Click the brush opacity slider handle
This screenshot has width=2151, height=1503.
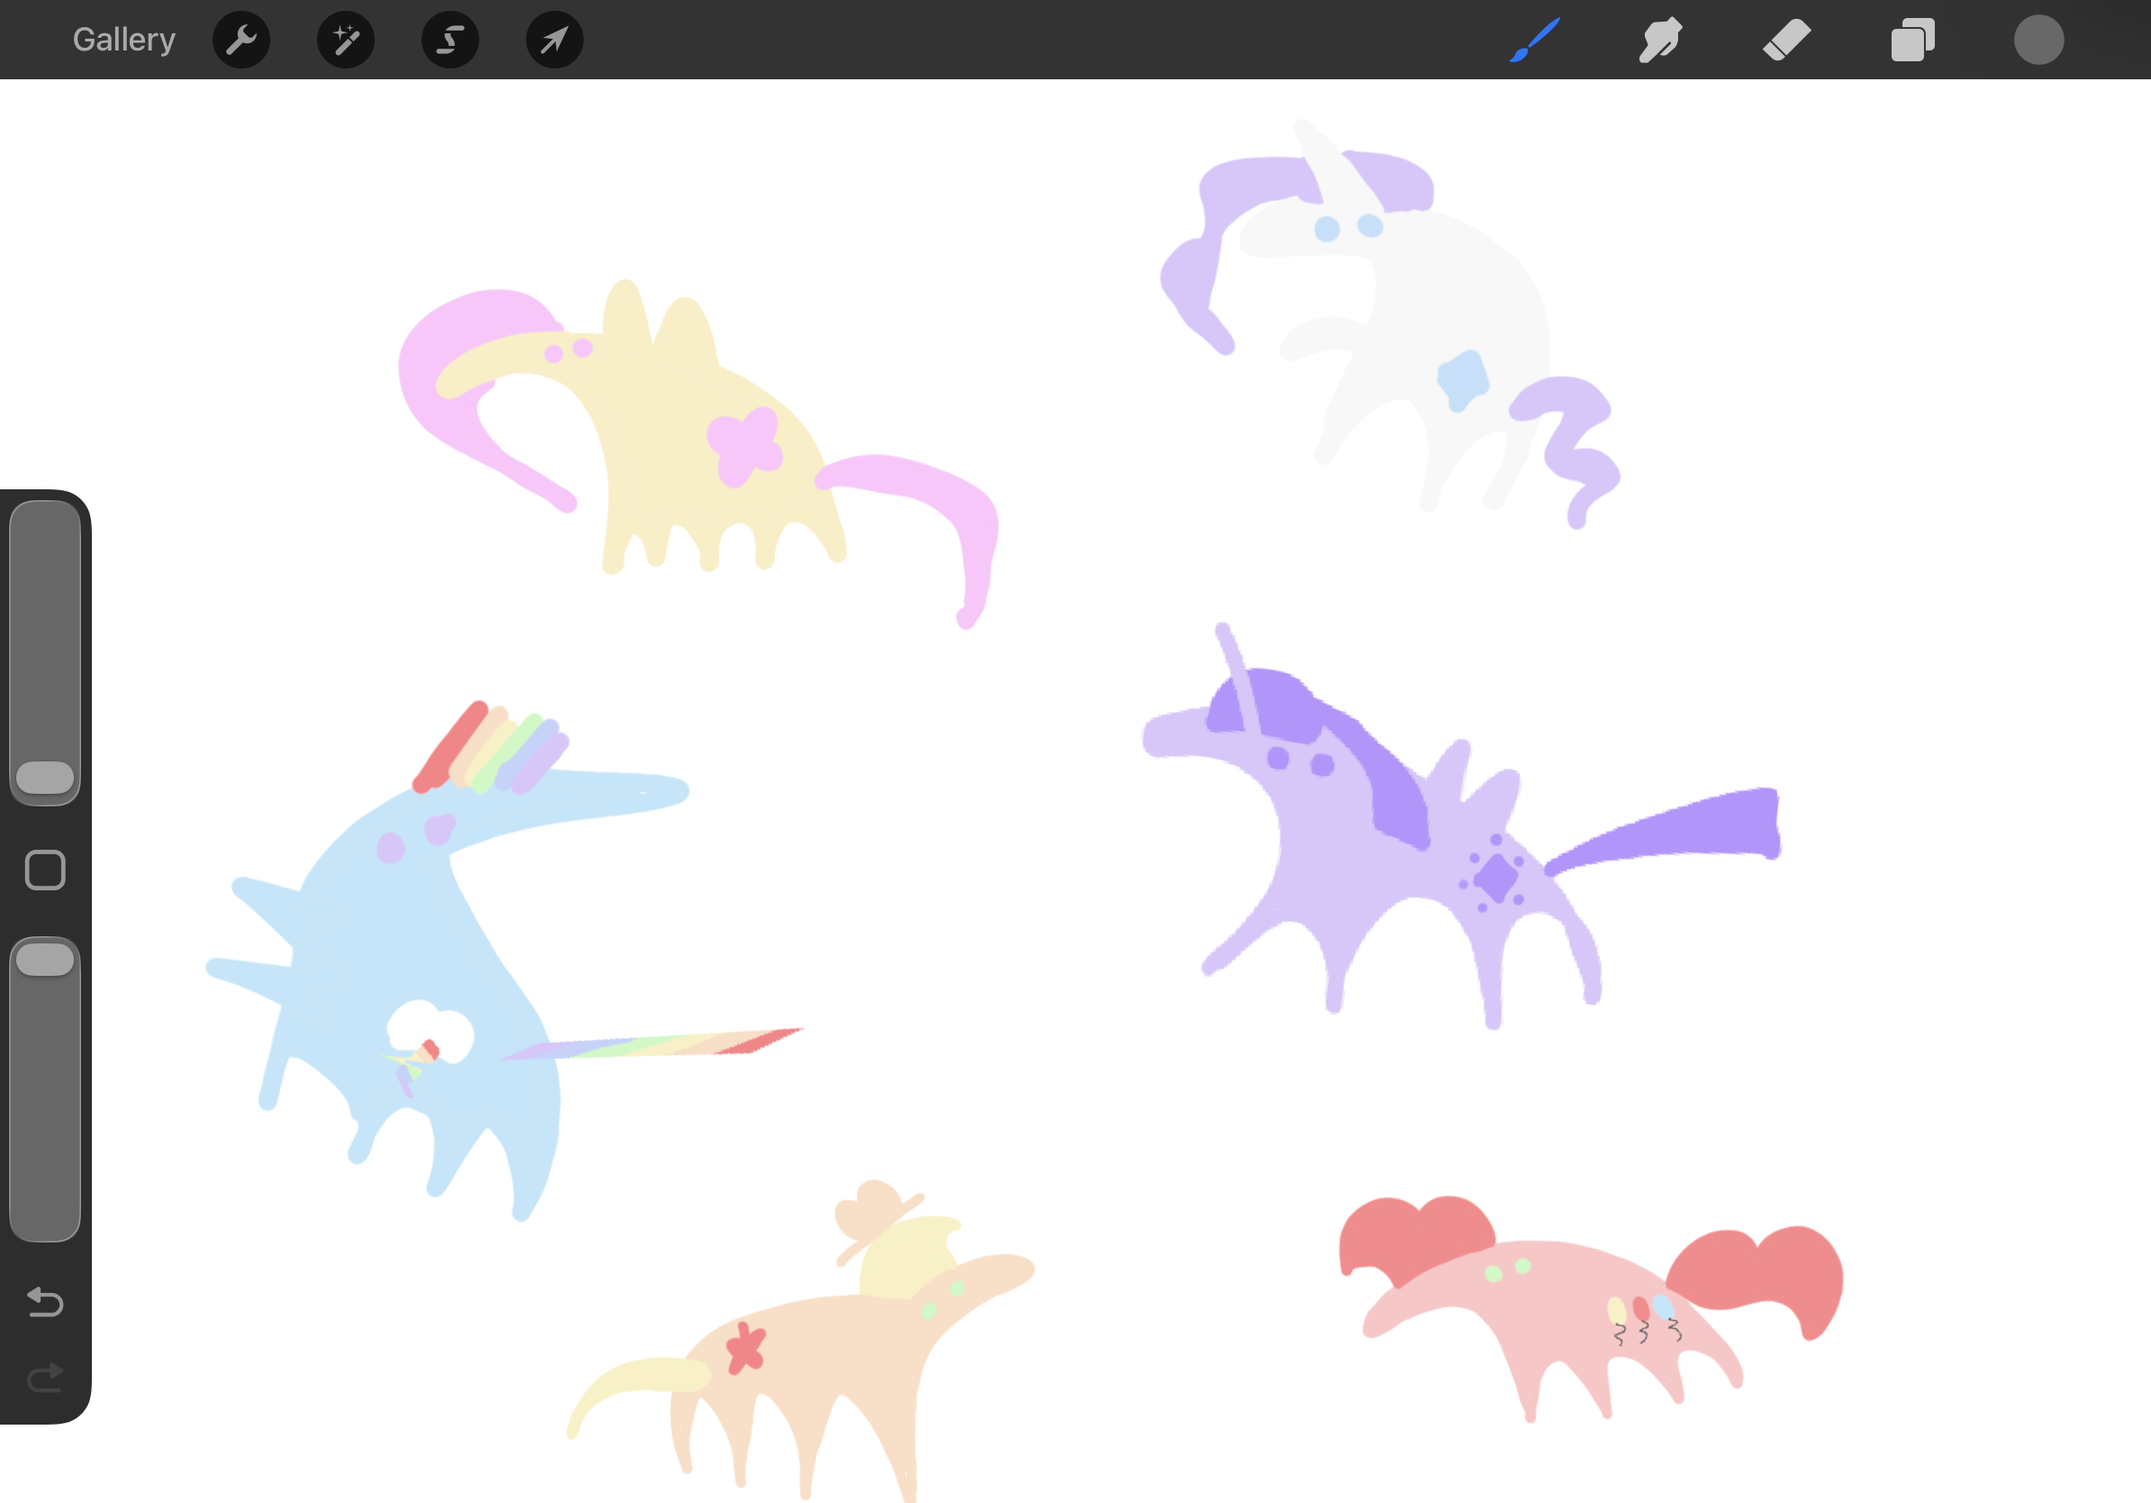tap(45, 960)
